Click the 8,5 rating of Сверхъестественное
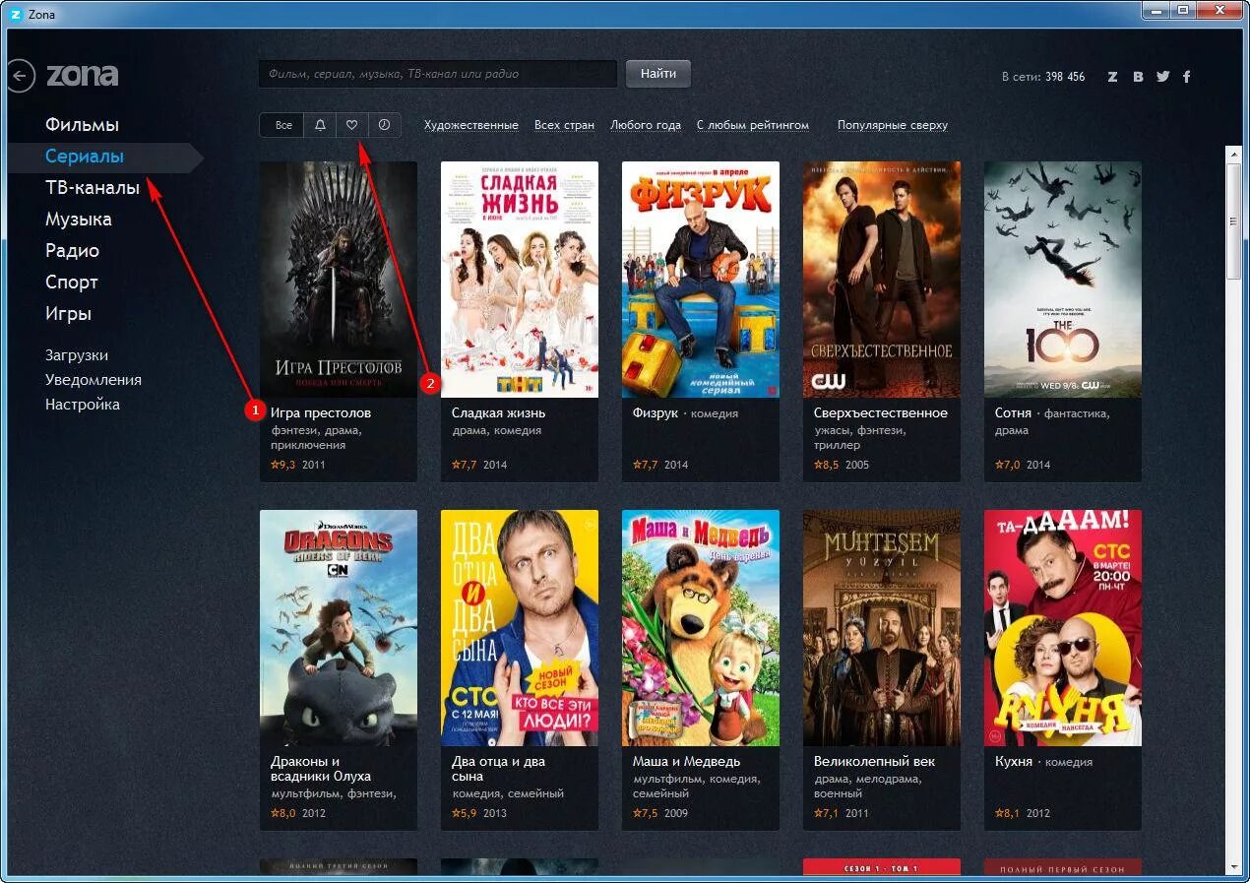 point(827,465)
